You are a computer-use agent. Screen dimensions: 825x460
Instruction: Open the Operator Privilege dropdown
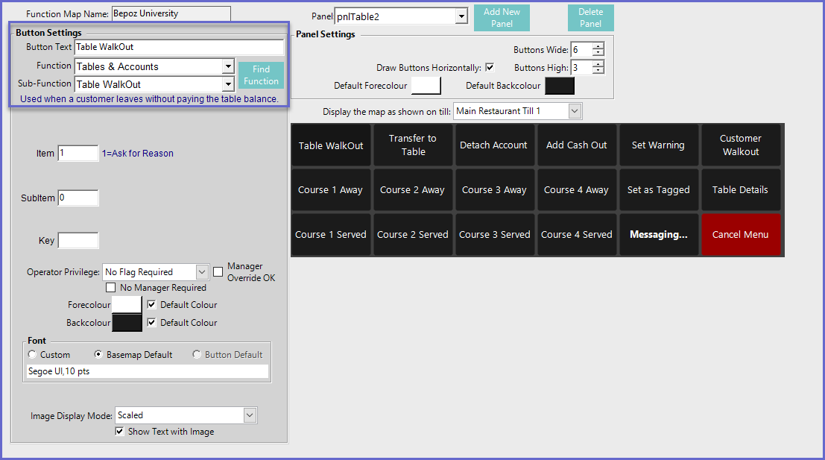202,272
